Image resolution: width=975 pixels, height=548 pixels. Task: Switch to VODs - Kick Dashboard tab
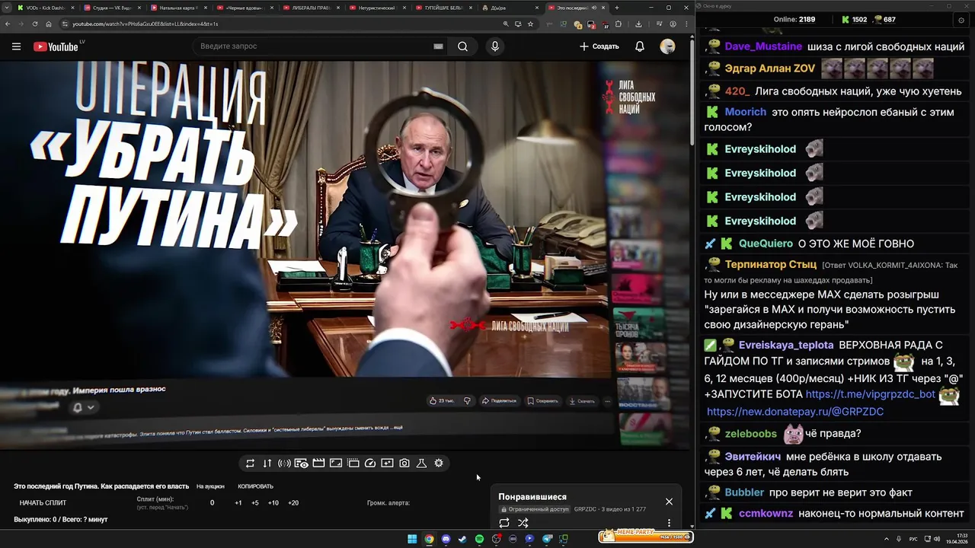click(44, 8)
